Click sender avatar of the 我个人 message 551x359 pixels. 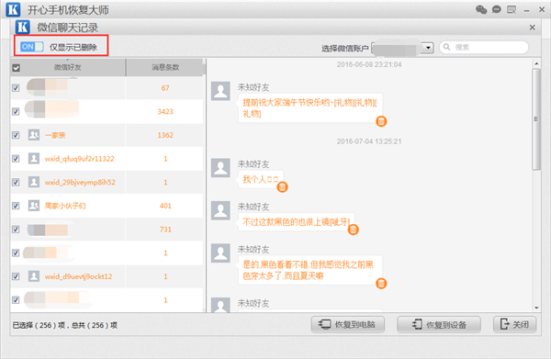tap(220, 168)
